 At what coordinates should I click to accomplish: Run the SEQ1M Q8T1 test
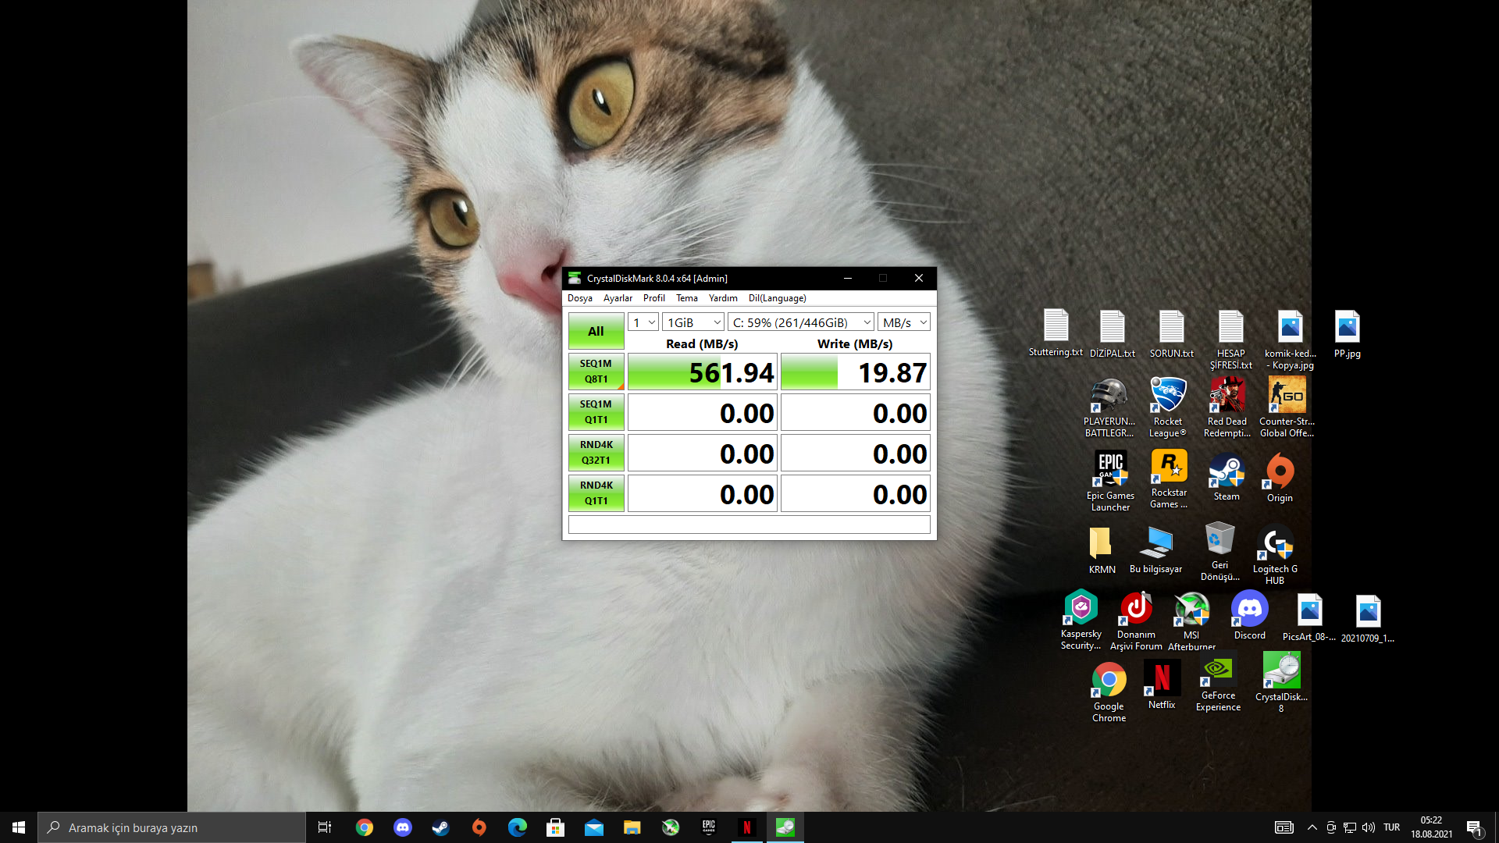(x=596, y=372)
